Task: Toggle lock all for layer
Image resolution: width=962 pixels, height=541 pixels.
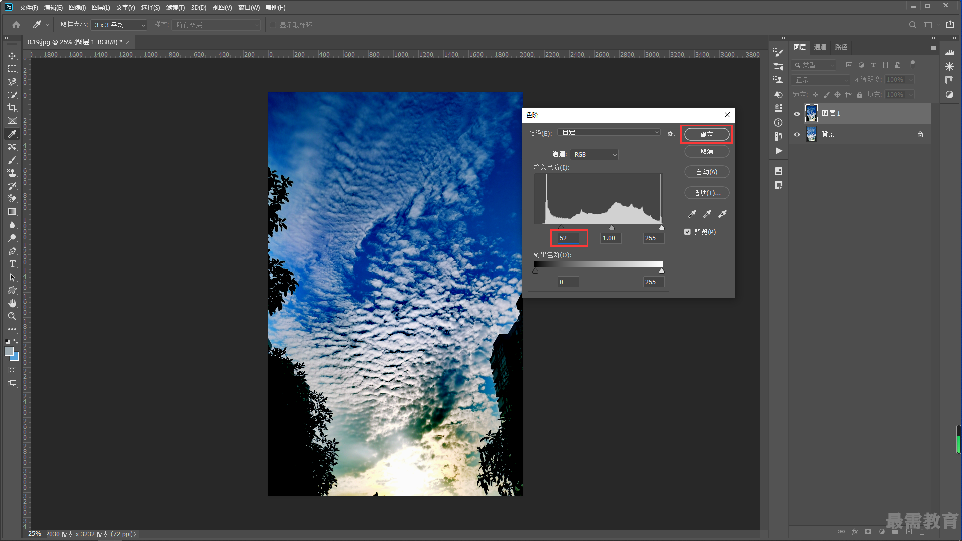Action: pos(860,95)
